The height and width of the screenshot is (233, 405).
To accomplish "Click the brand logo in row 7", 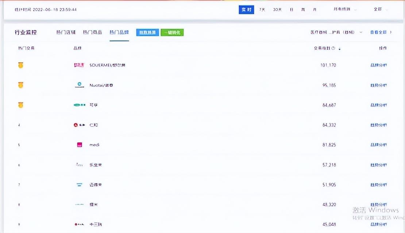I will 79,185.
